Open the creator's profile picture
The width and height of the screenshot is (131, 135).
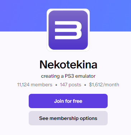pyautogui.click(x=68, y=30)
